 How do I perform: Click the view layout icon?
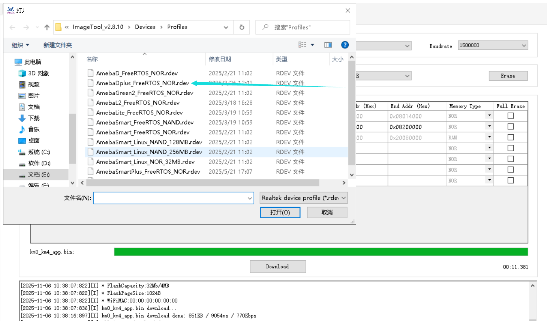303,45
